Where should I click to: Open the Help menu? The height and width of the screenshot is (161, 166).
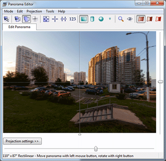(x=61, y=11)
